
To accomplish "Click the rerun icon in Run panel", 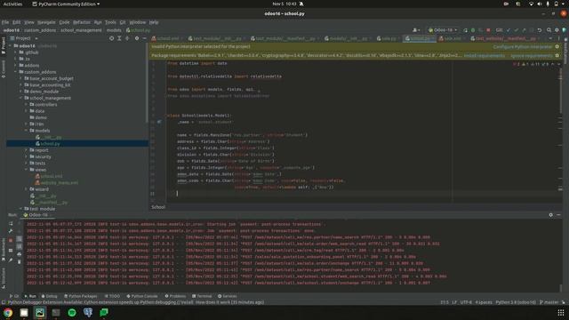I will pyautogui.click(x=11, y=224).
